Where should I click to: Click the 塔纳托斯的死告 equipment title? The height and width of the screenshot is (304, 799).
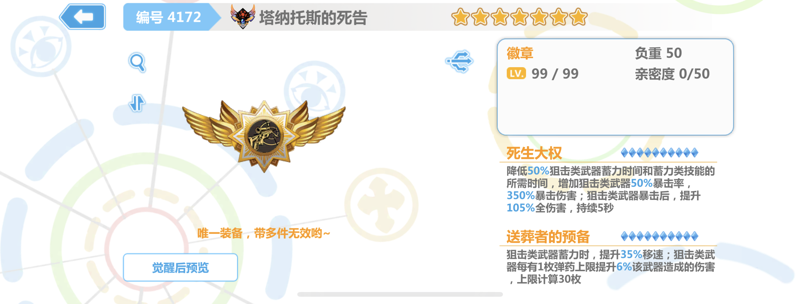pos(313,18)
